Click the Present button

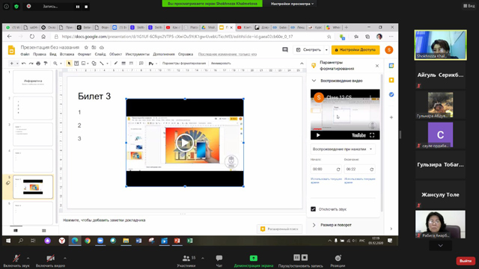pos(308,50)
